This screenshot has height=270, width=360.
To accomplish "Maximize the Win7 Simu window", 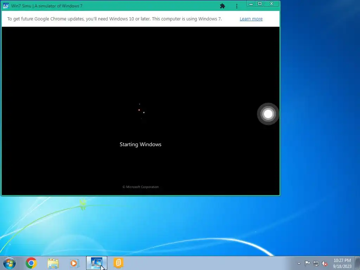I will pyautogui.click(x=260, y=4).
